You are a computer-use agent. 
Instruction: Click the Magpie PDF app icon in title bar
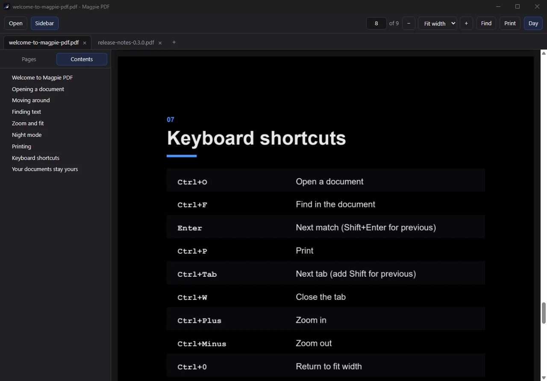click(x=6, y=6)
